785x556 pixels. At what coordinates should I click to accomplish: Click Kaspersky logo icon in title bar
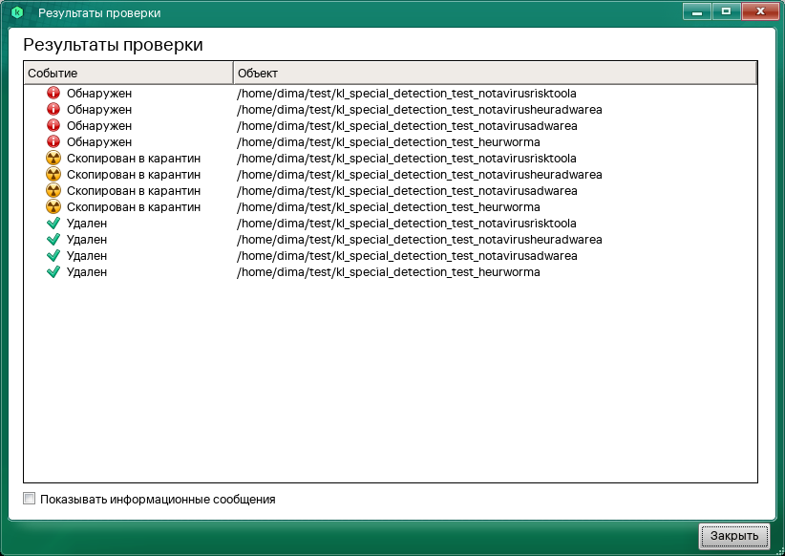[16, 13]
